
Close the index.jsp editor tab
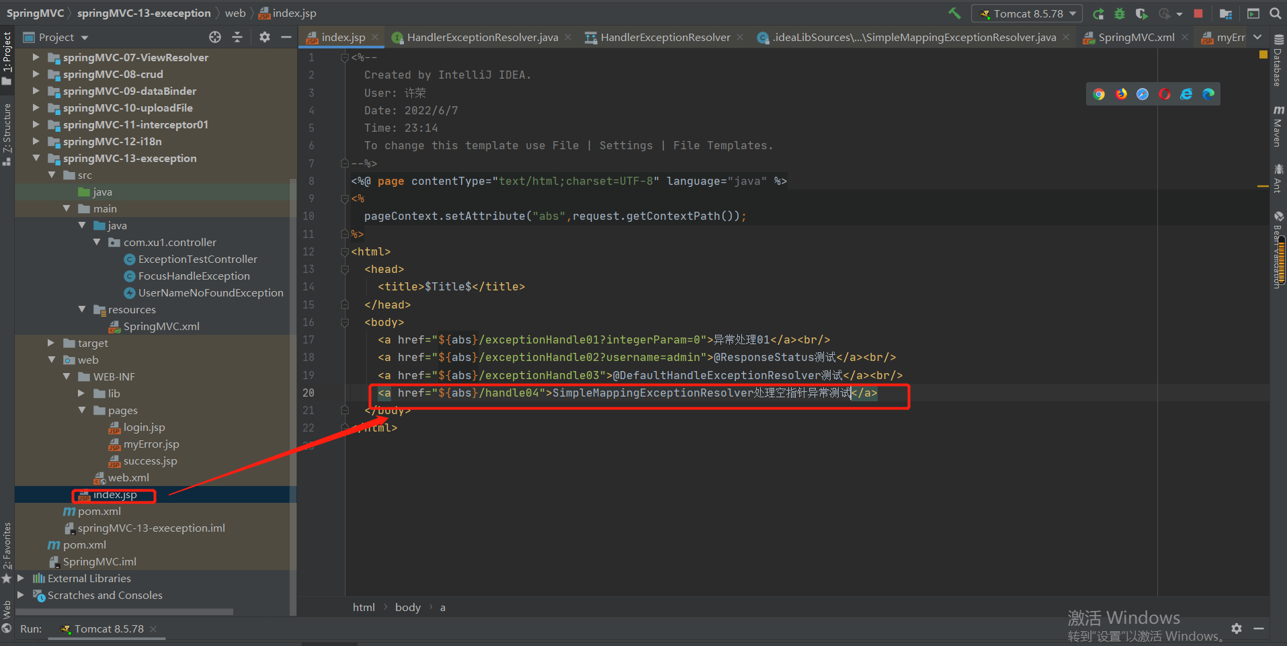[375, 37]
